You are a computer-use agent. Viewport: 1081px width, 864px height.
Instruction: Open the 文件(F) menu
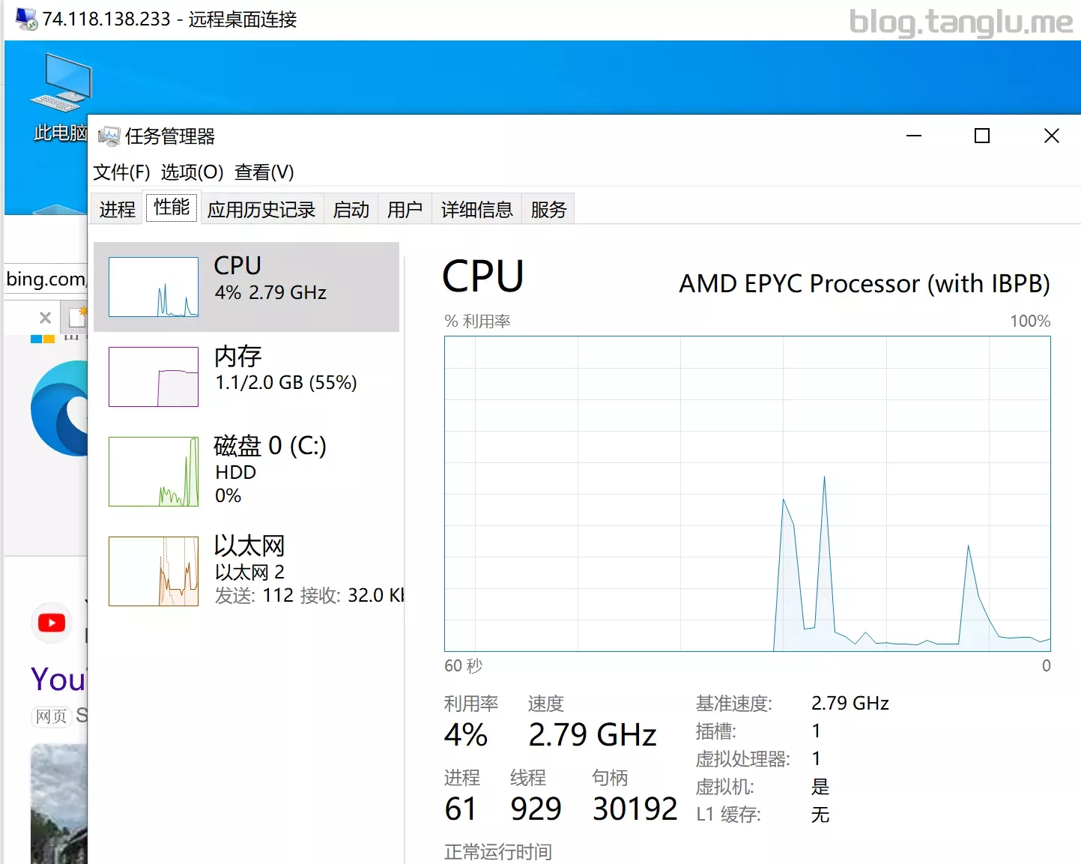(x=121, y=172)
